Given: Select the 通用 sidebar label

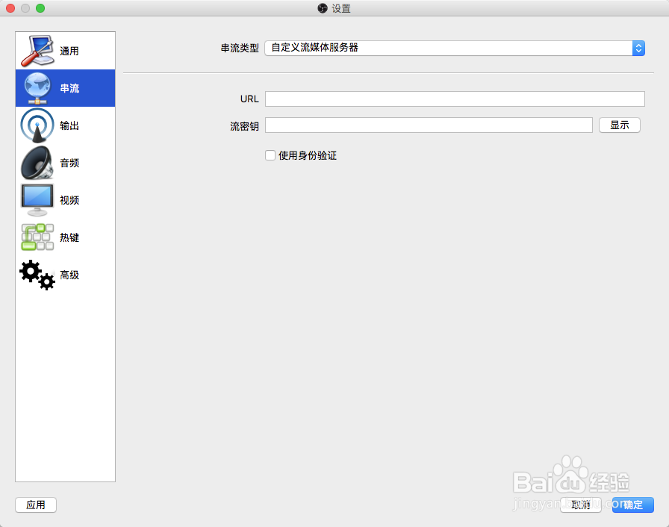Looking at the screenshot, I should [x=69, y=52].
